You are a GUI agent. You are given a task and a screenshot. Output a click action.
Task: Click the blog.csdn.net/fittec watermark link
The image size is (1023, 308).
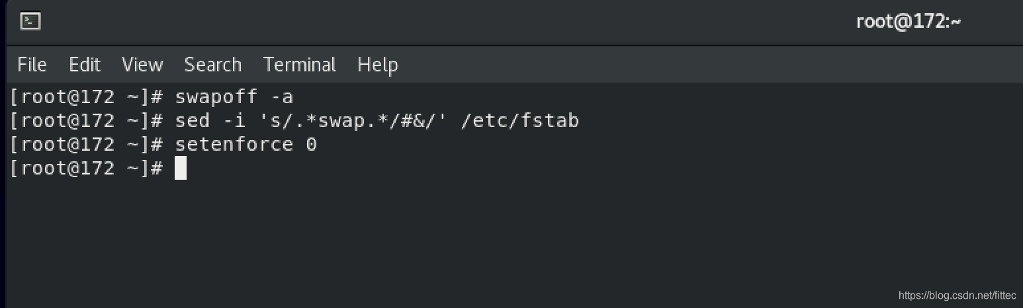pos(957,295)
